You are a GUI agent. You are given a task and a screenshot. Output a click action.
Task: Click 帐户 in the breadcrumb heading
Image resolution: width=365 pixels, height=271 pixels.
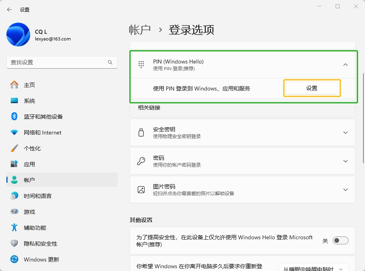[140, 30]
